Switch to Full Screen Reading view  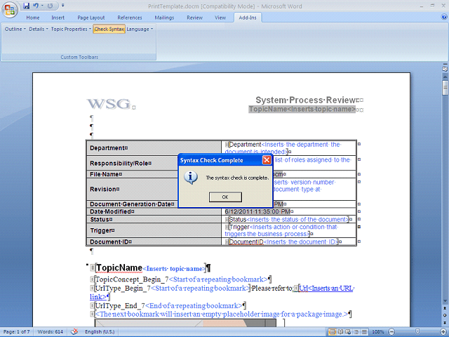(x=340, y=332)
